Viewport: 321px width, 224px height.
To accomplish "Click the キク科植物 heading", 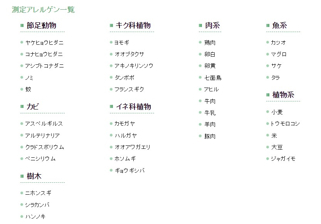I will (x=133, y=25).
